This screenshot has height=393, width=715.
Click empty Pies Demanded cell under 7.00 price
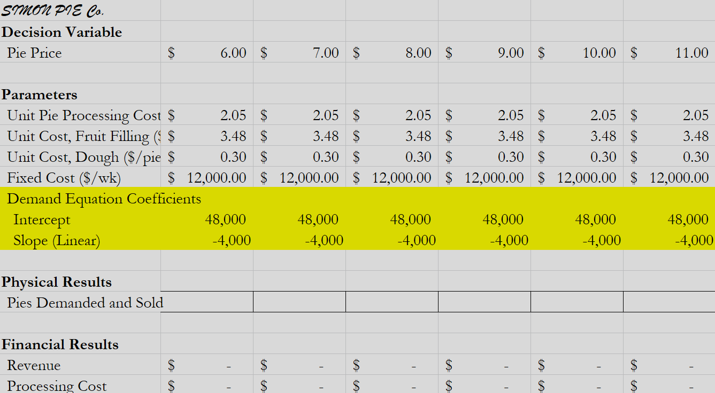point(299,302)
